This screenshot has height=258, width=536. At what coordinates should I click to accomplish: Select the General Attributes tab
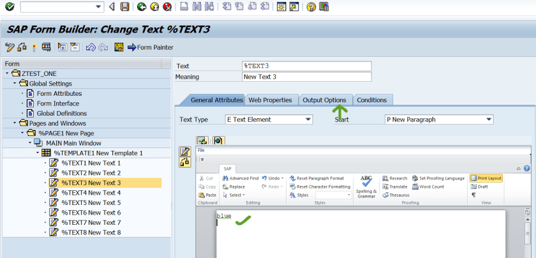pyautogui.click(x=216, y=100)
